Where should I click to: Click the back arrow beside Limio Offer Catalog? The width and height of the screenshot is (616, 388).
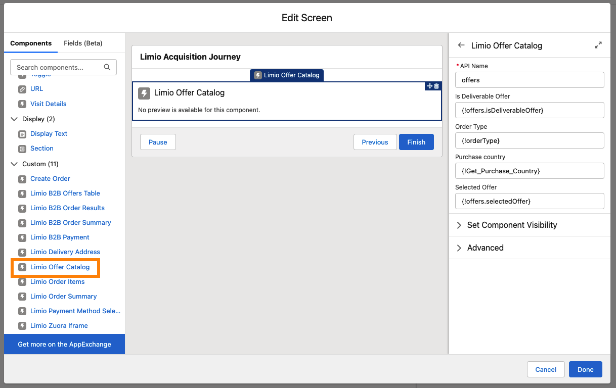[461, 45]
